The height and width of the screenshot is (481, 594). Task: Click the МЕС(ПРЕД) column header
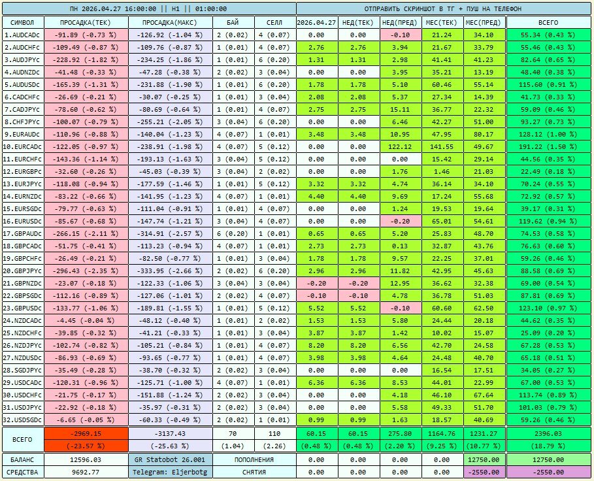coord(484,22)
